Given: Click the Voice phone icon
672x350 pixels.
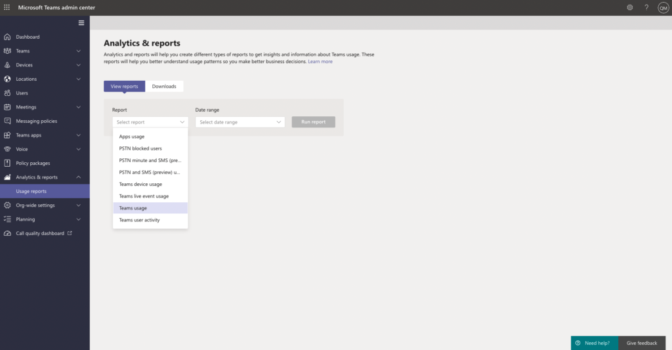Looking at the screenshot, I should click(7, 149).
